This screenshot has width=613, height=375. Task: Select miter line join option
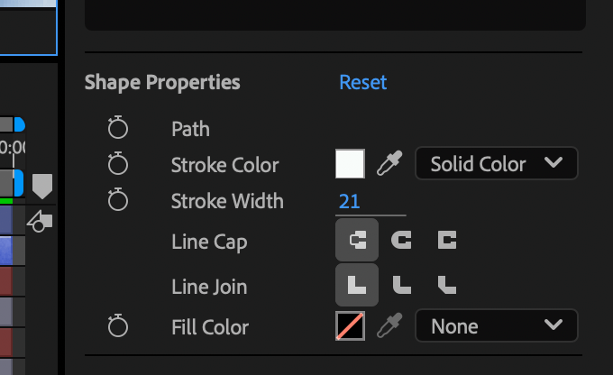click(x=357, y=285)
